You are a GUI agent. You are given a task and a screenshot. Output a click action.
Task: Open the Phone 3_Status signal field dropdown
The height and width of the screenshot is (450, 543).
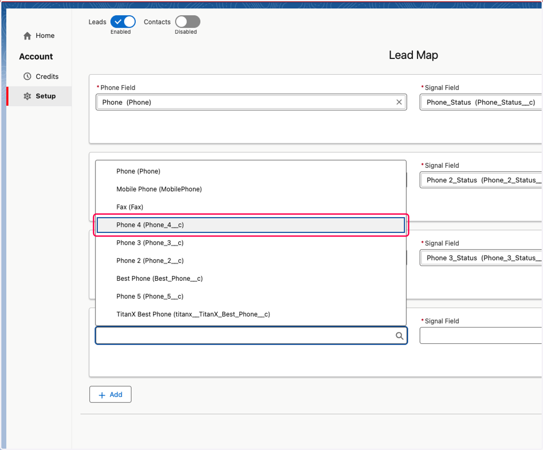coord(481,258)
